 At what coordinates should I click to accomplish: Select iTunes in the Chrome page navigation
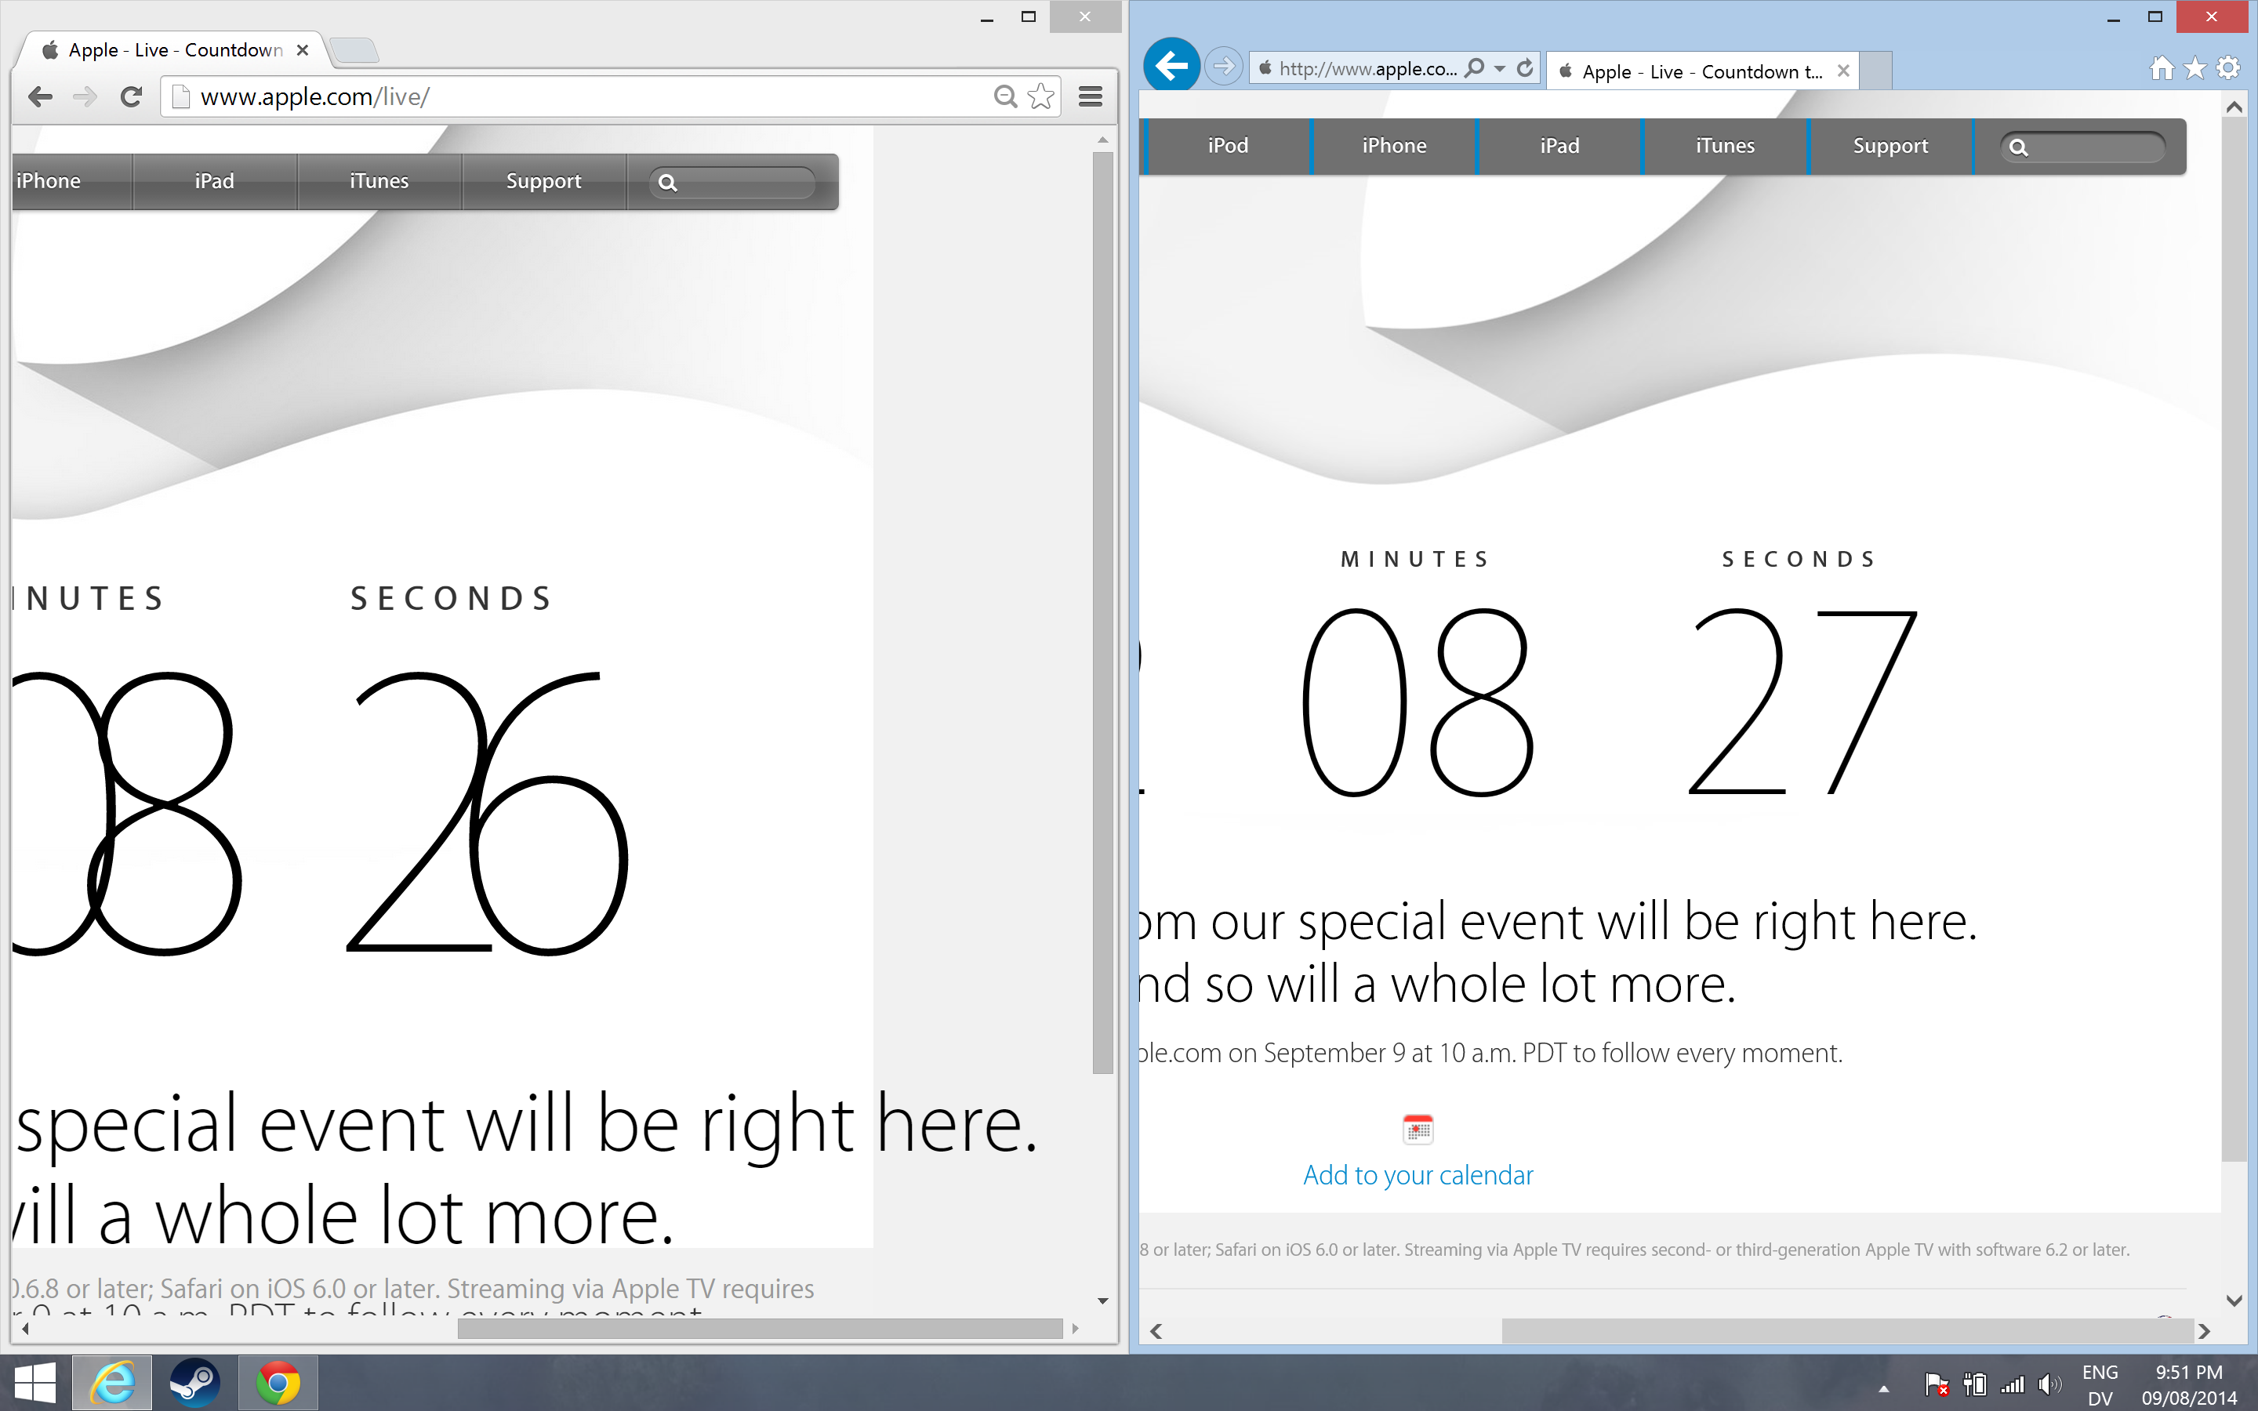coord(379,181)
